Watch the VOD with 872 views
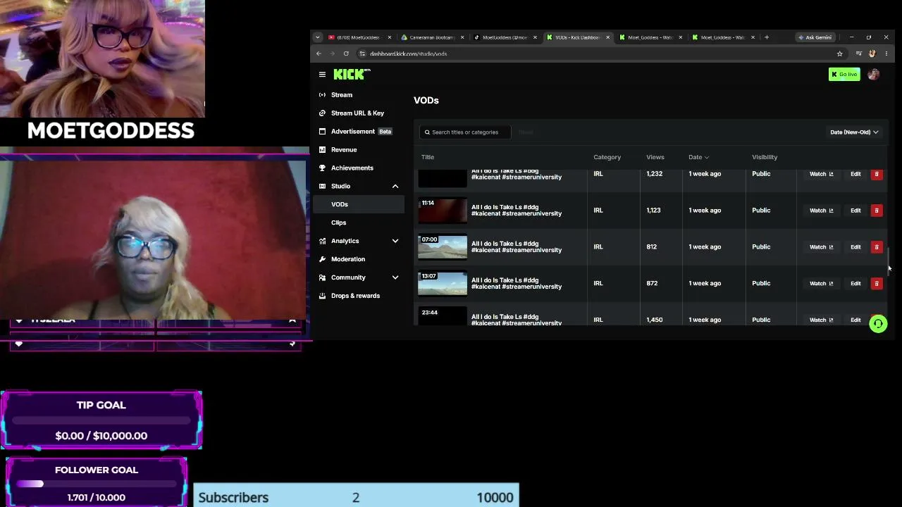Viewport: 902px width, 507px height. point(821,283)
